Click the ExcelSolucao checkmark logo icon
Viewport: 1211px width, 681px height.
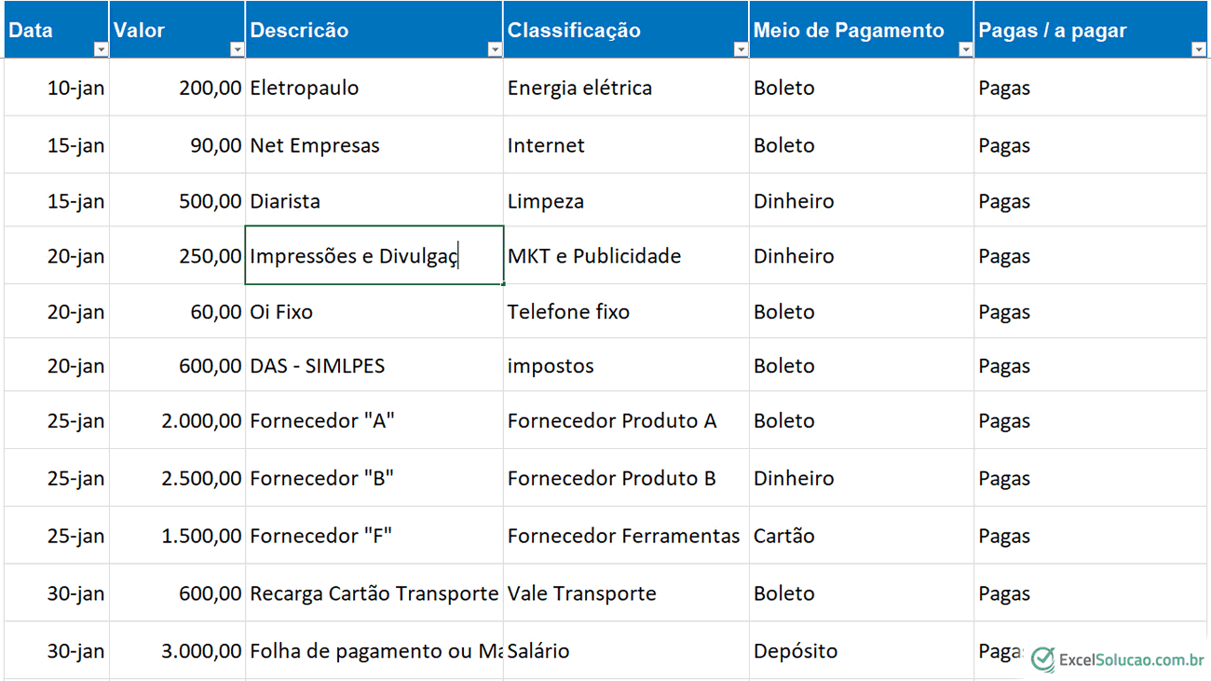[1042, 660]
